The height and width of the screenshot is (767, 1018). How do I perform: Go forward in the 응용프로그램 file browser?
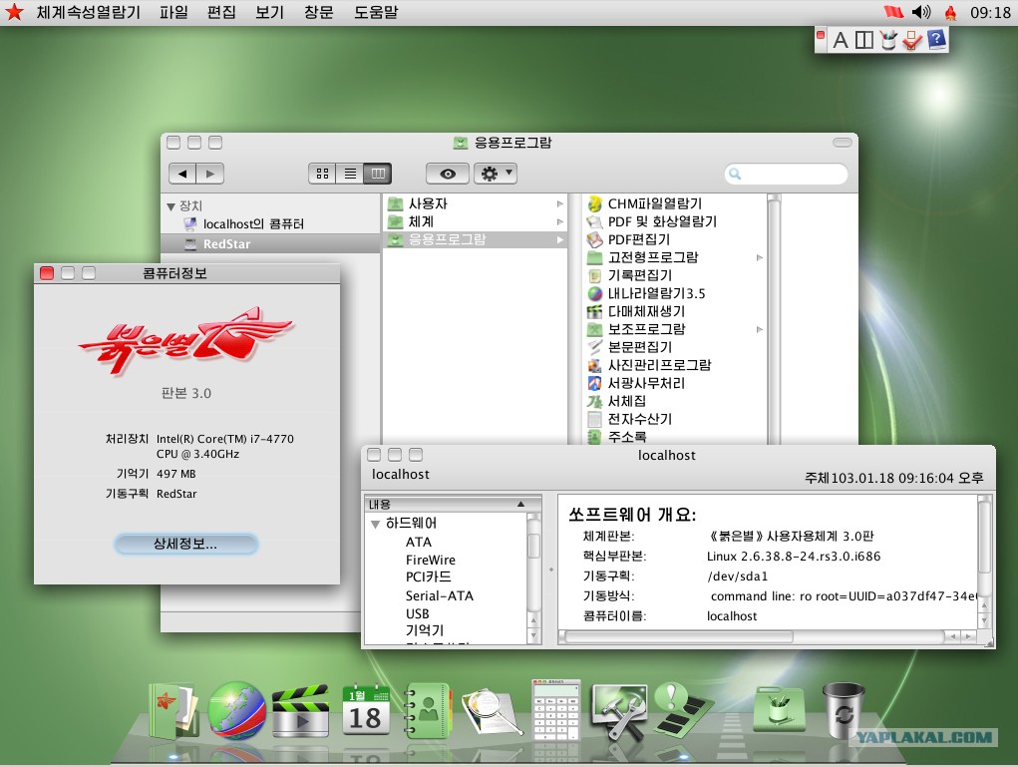tap(209, 174)
